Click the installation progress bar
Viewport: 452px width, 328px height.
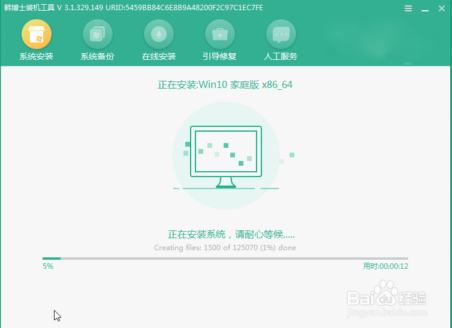(x=225, y=259)
